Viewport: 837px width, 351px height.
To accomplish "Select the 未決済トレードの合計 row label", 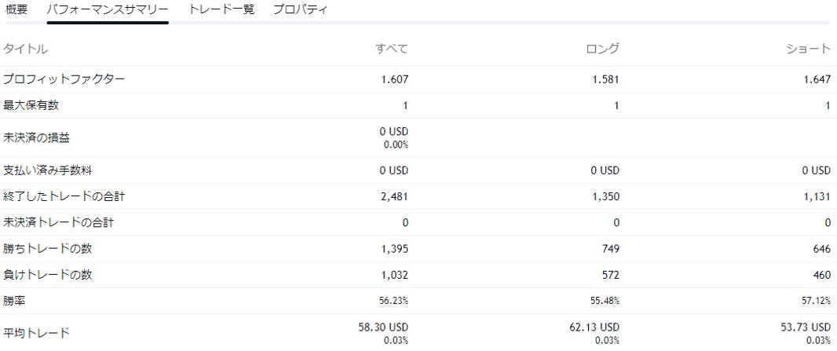I will pos(58,223).
